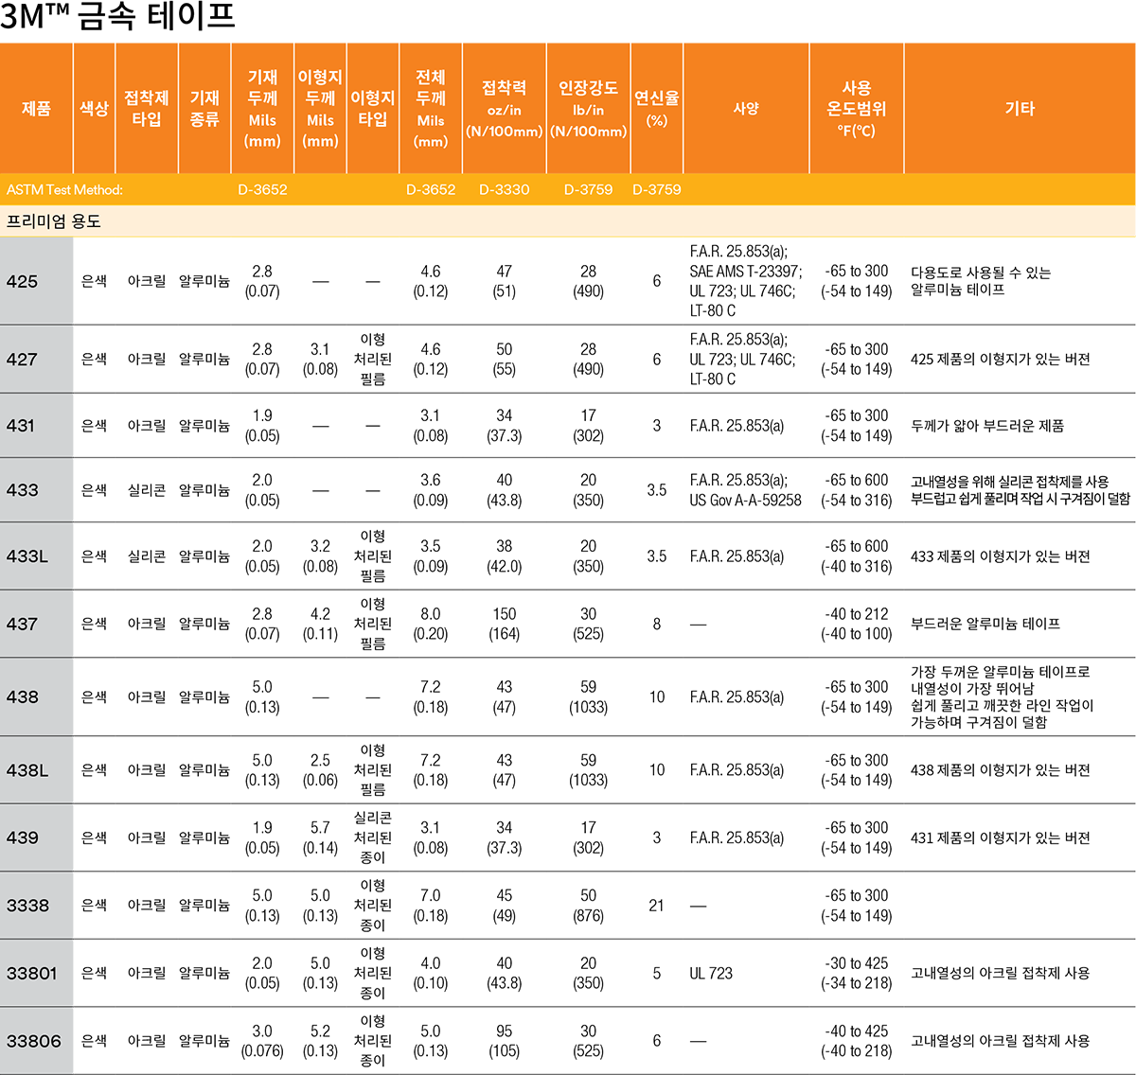
Task: Click the 인장강도 lb/in column header
Action: (588, 109)
